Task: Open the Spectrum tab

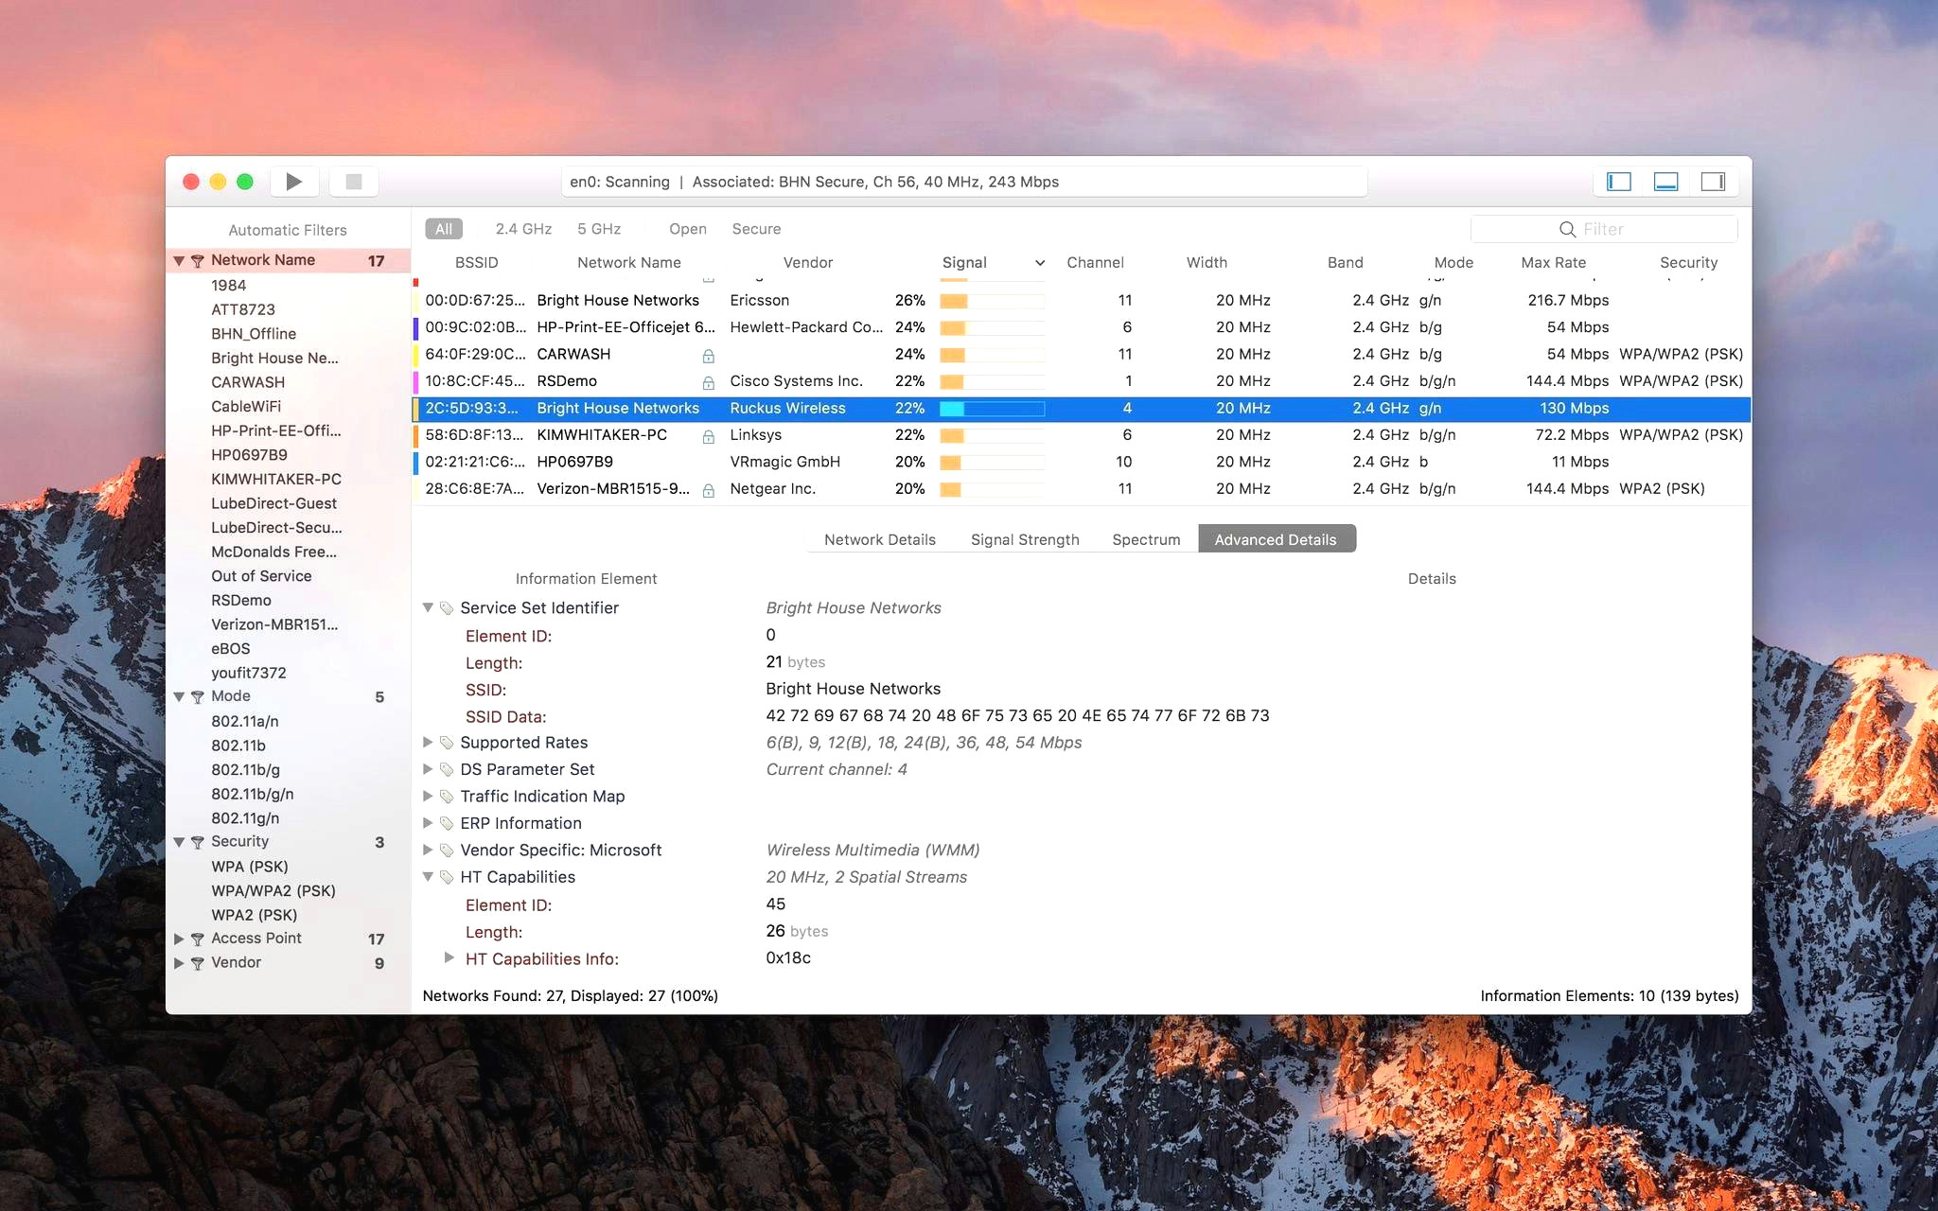Action: [1143, 538]
